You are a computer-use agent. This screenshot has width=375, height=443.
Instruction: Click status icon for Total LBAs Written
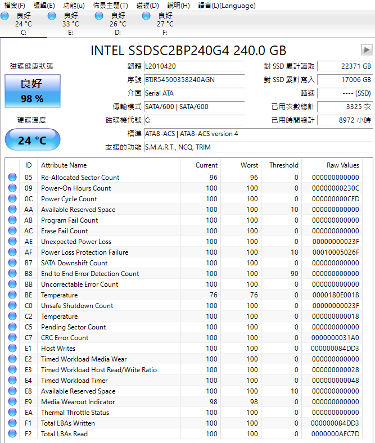click(x=12, y=423)
